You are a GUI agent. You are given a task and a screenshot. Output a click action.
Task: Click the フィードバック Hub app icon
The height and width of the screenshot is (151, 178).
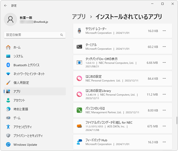point(79,142)
